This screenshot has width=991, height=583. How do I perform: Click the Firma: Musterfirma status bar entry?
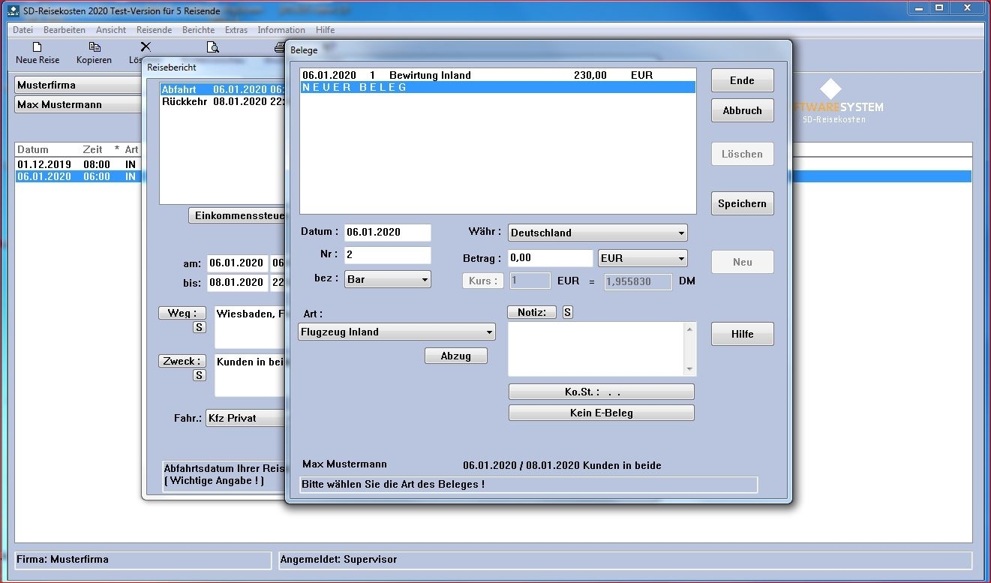pos(143,560)
